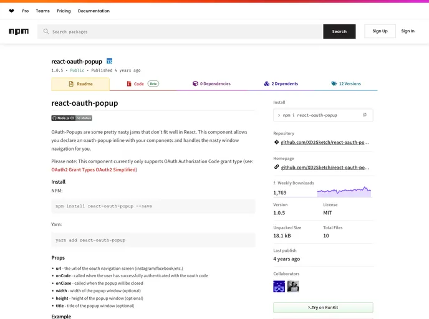Click the npm i react-oauth-popup install box
429x319 pixels.
pos(323,115)
